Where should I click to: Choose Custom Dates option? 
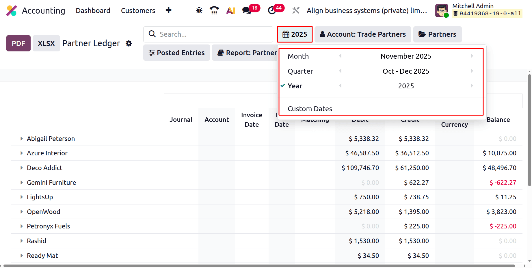coord(310,109)
